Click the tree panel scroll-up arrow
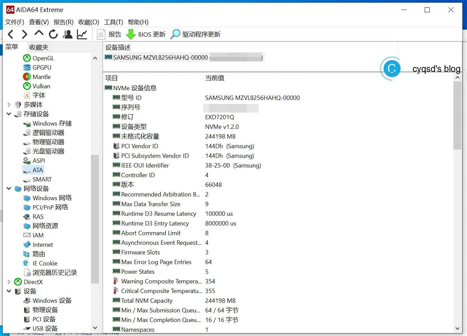The height and width of the screenshot is (336, 467). [95, 58]
